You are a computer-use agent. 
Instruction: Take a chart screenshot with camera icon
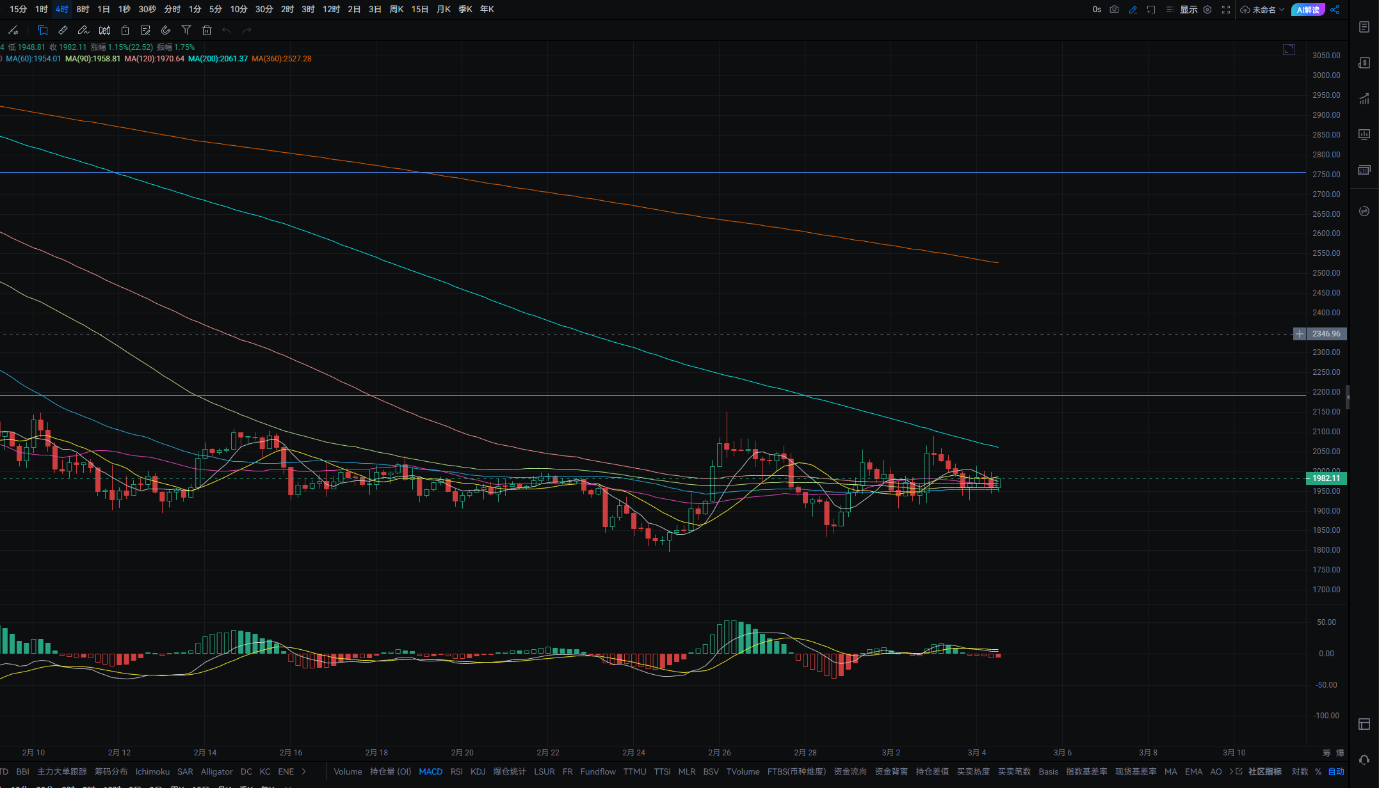point(1114,10)
